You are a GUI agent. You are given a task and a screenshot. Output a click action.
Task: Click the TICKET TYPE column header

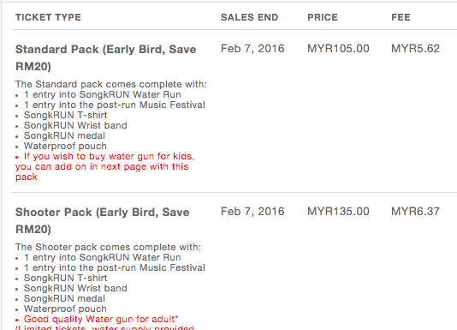tap(48, 17)
